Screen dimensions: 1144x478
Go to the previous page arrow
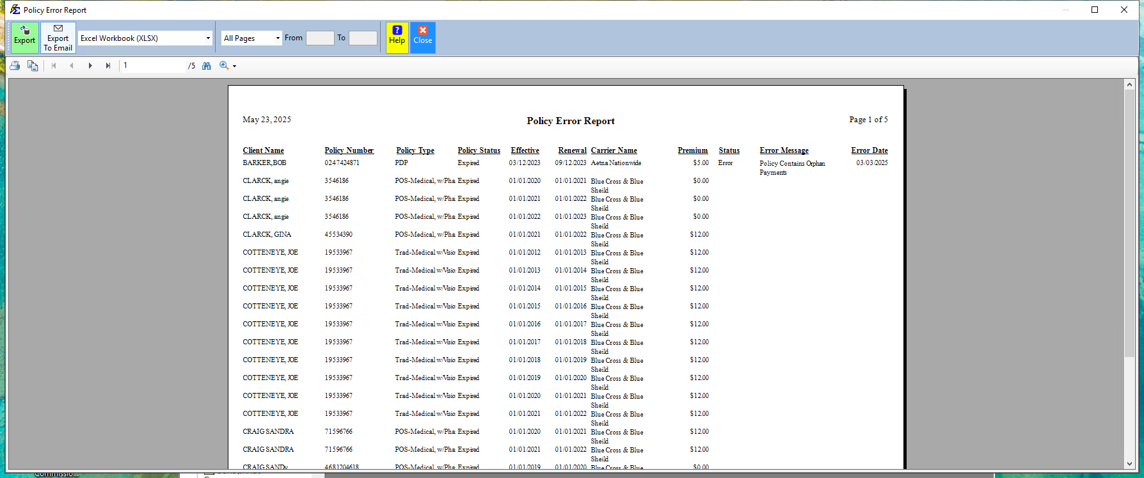(x=72, y=65)
